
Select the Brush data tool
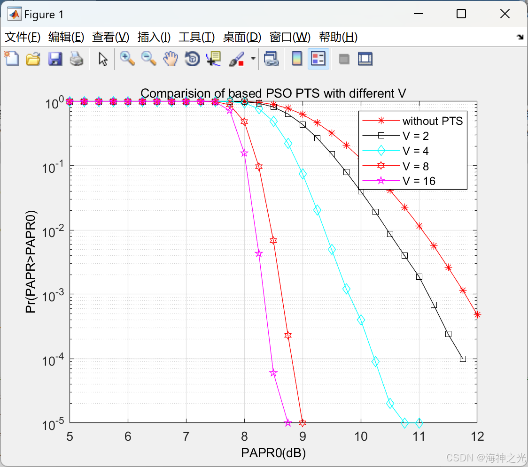[x=236, y=59]
